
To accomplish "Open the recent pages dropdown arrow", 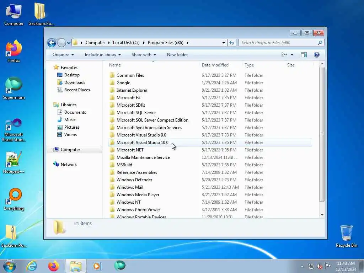I will click(x=69, y=43).
